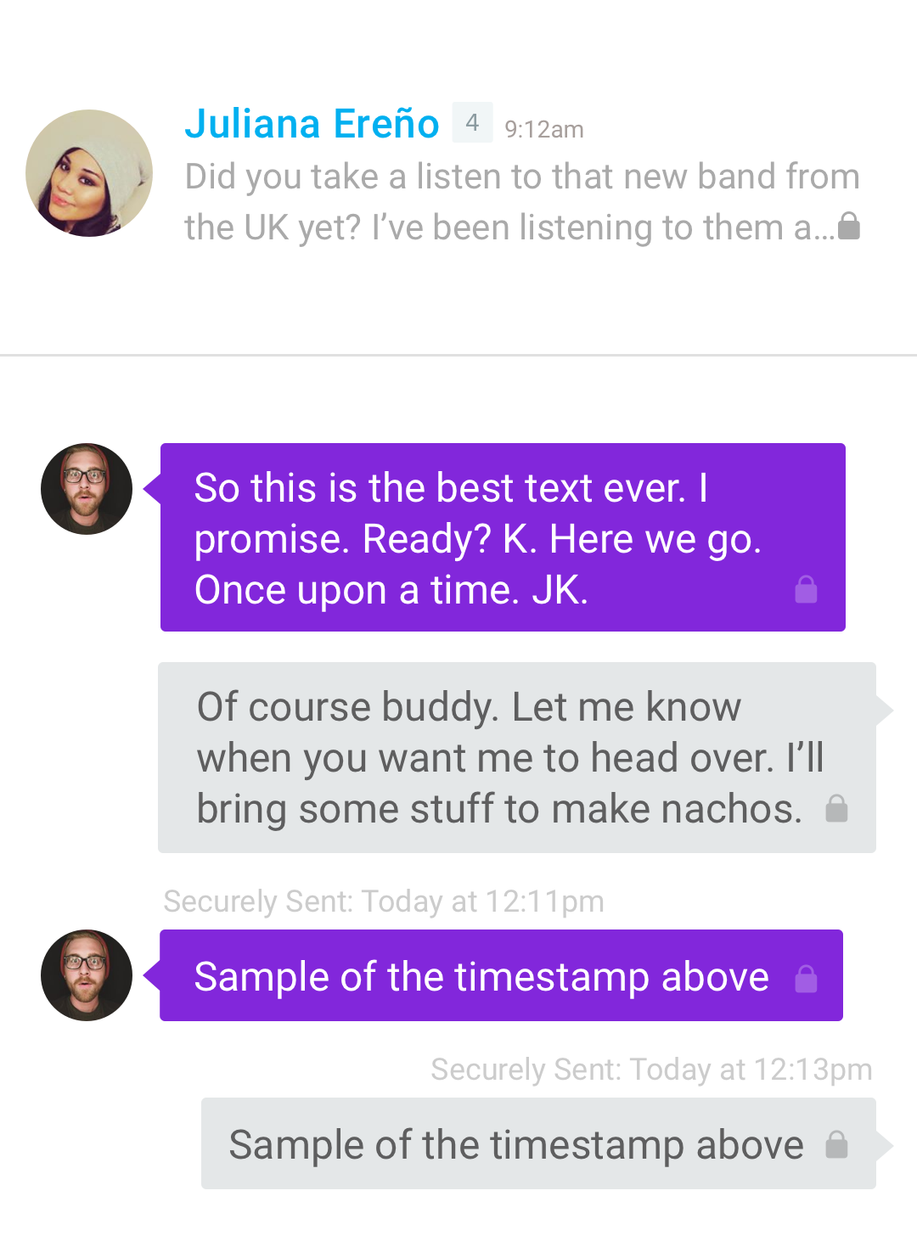Select the purple 'best text ever' message bubble
The image size is (917, 1258).
click(x=503, y=537)
